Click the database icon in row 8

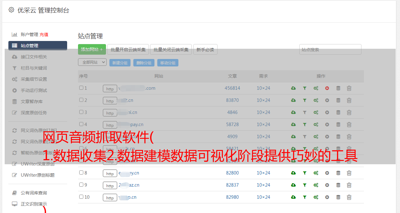[x=338, y=173]
